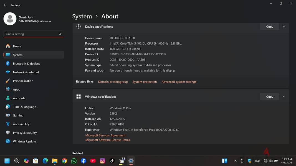Open the Microsoft Services Agreement link
The height and width of the screenshot is (166, 296).
(105, 135)
